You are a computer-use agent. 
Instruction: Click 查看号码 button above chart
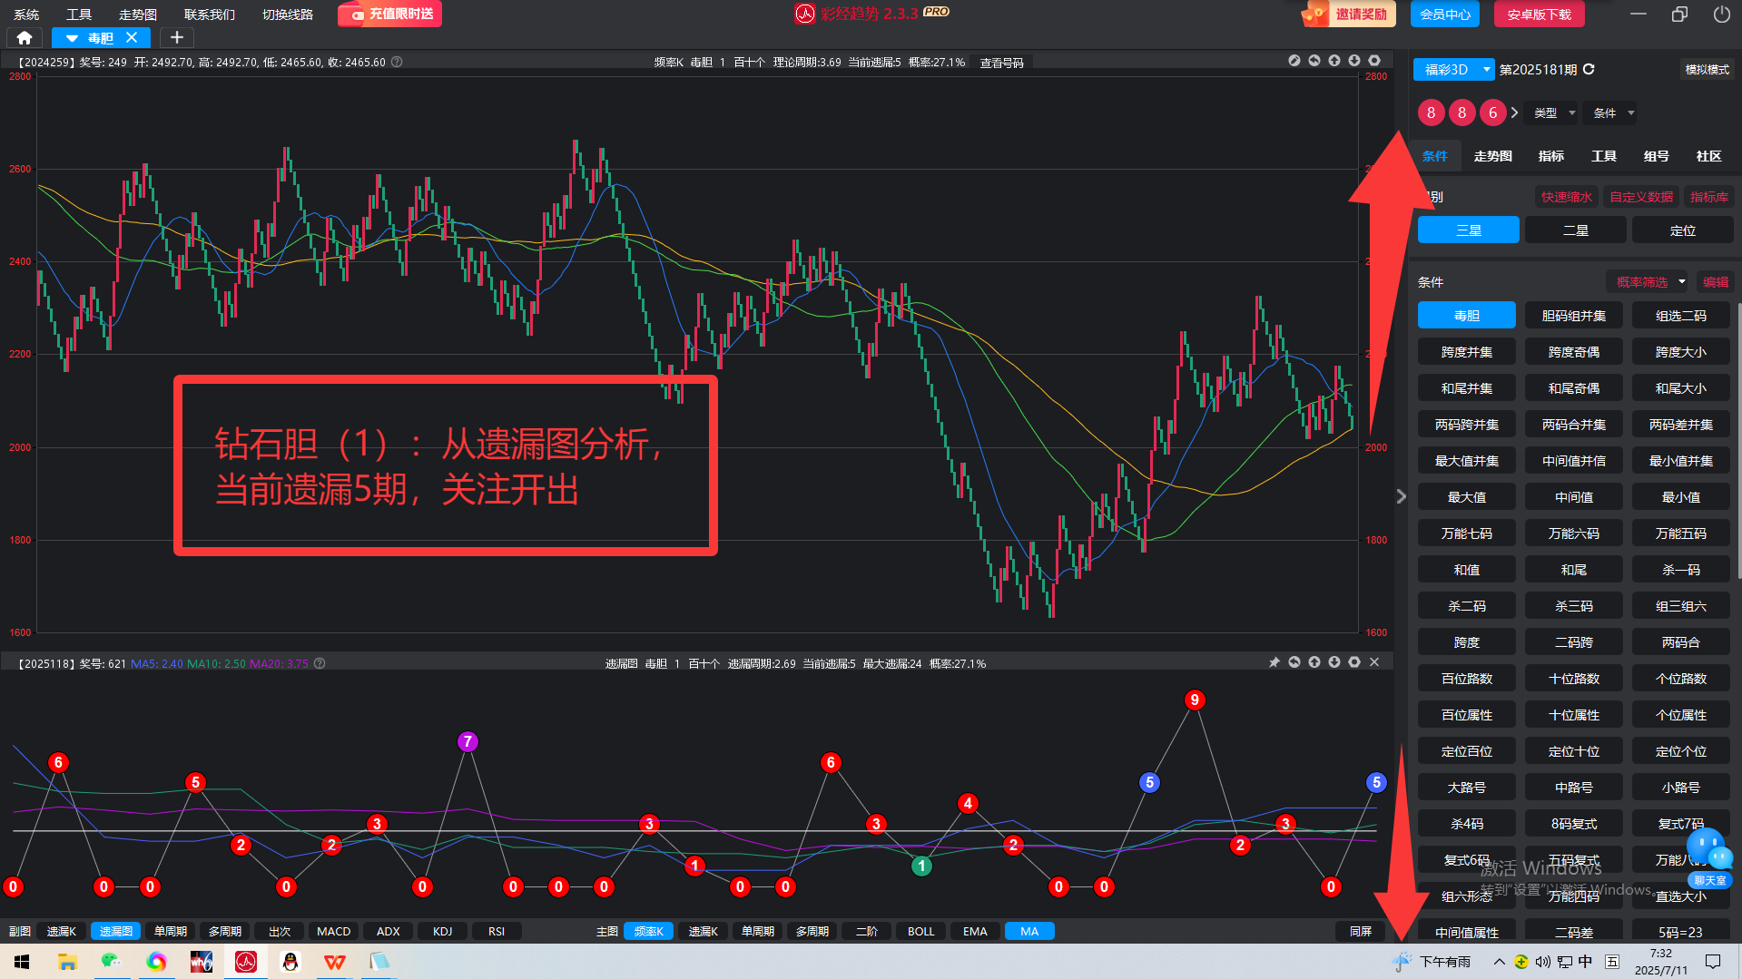pyautogui.click(x=1002, y=63)
